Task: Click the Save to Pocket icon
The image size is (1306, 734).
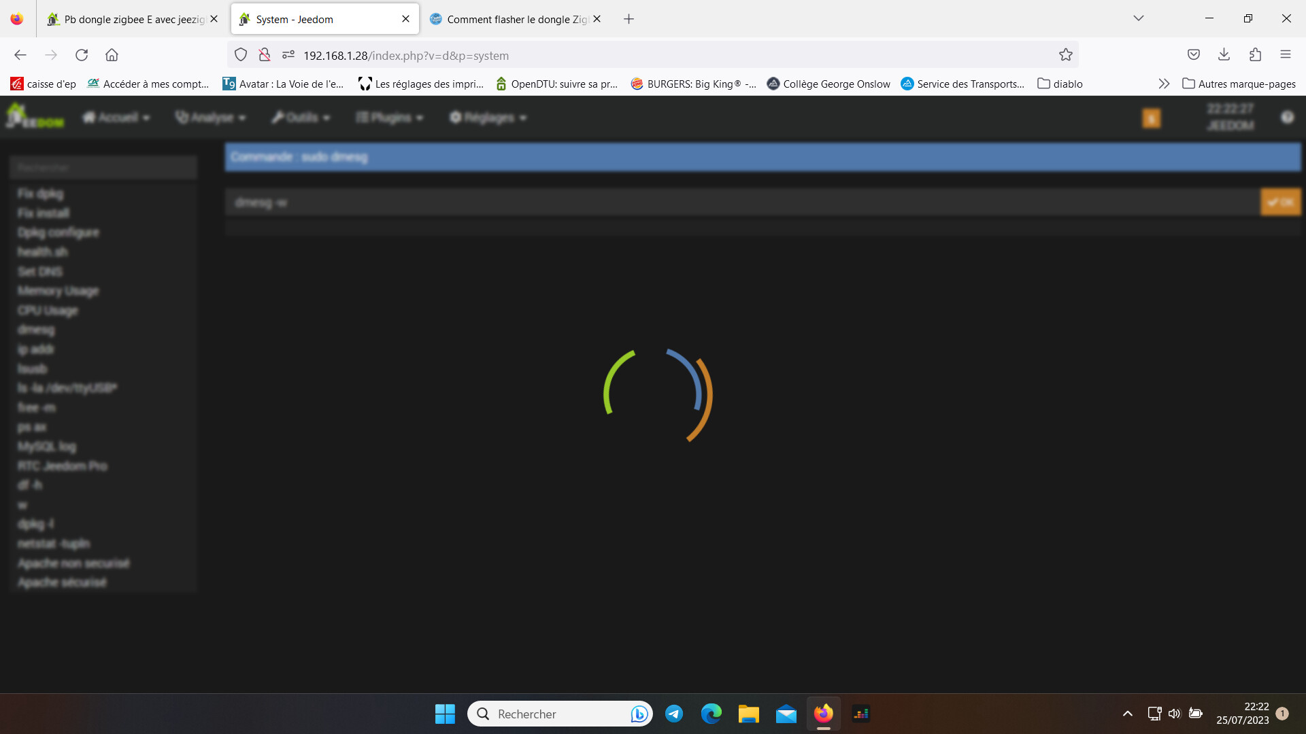Action: click(x=1193, y=55)
